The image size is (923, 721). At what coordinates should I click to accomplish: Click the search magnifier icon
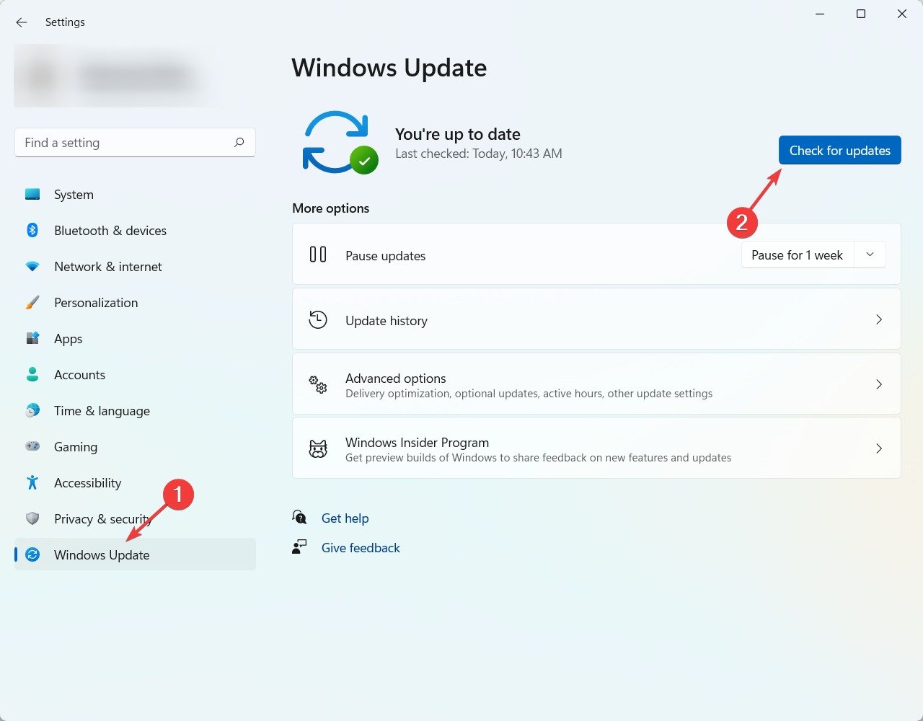tap(239, 143)
